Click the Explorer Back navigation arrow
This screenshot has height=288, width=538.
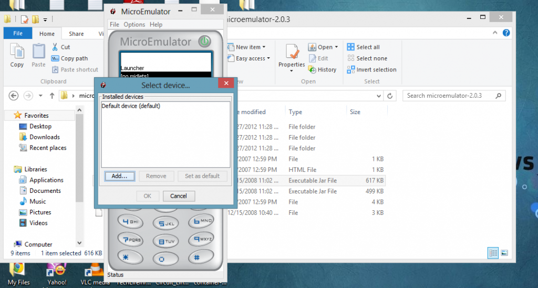(x=13, y=96)
